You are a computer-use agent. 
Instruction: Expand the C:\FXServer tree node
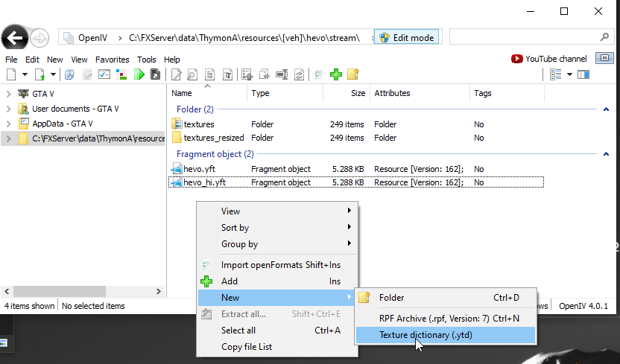8,138
